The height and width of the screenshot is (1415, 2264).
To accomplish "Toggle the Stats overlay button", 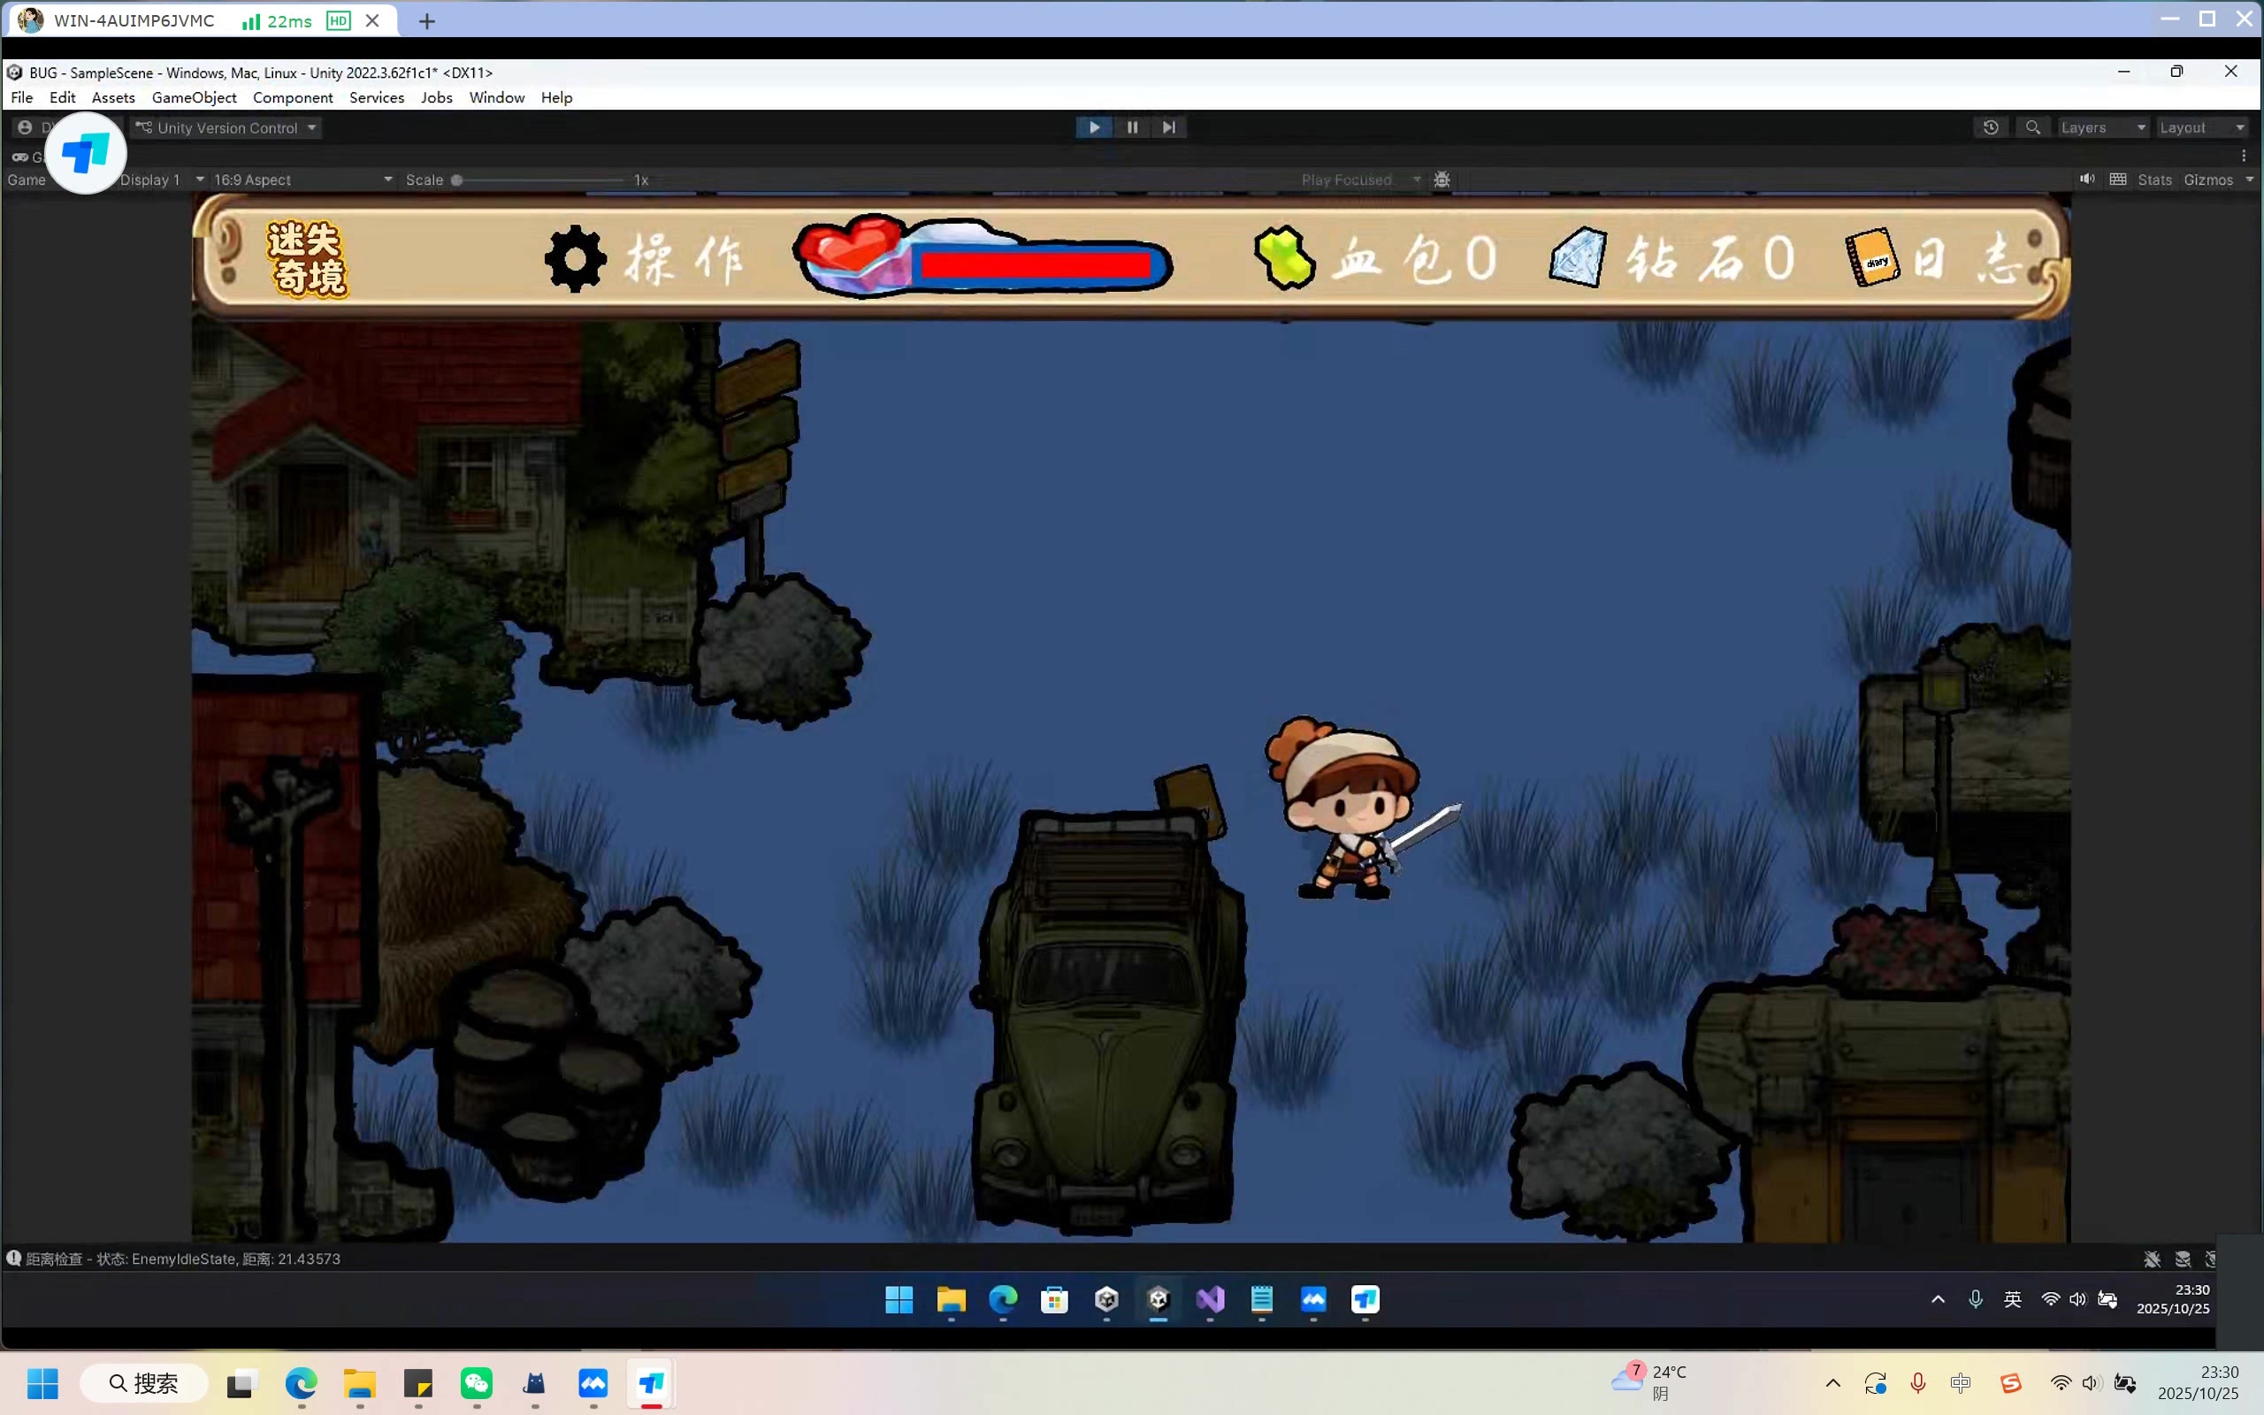I will [x=2153, y=180].
